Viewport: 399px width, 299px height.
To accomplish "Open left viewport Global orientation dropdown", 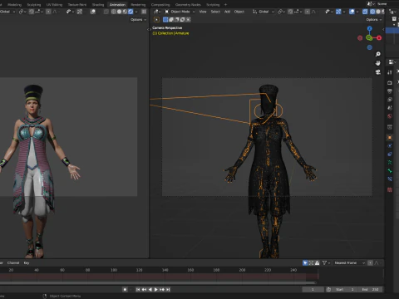I will tap(7, 12).
